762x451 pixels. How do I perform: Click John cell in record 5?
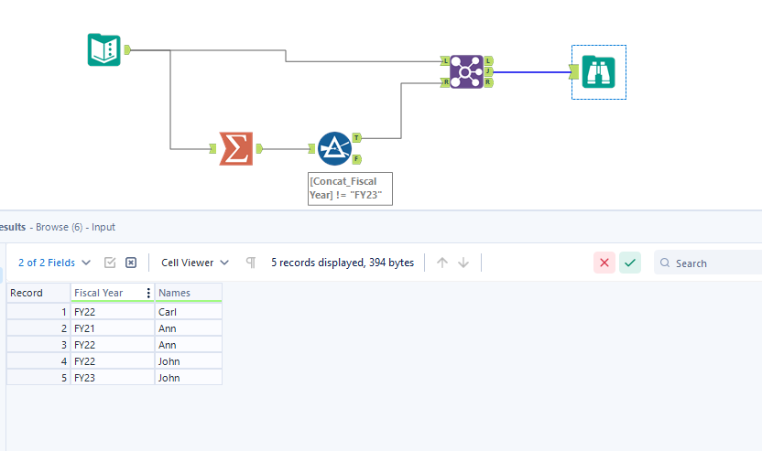tap(189, 378)
